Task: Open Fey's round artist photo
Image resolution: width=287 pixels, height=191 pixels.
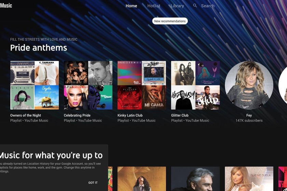Action: 249,85
